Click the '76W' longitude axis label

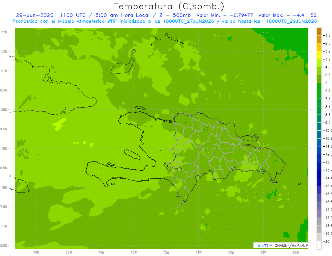(x=36, y=252)
